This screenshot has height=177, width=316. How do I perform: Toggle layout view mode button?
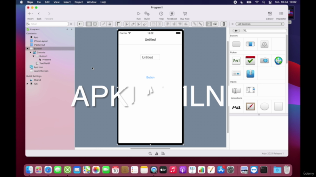(x=89, y=24)
